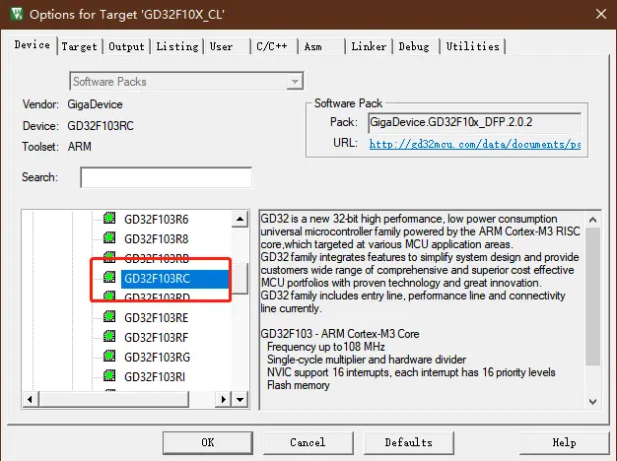
Task: Switch to the Debug tab
Action: coord(416,46)
